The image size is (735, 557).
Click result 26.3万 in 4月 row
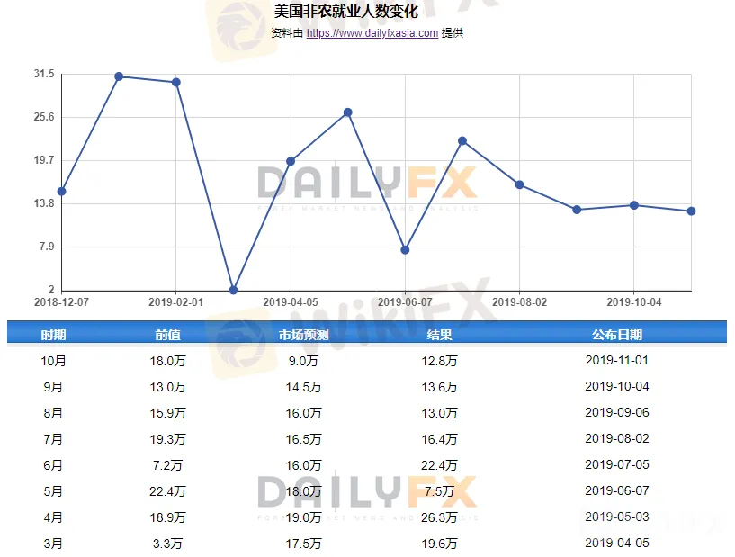coord(439,517)
